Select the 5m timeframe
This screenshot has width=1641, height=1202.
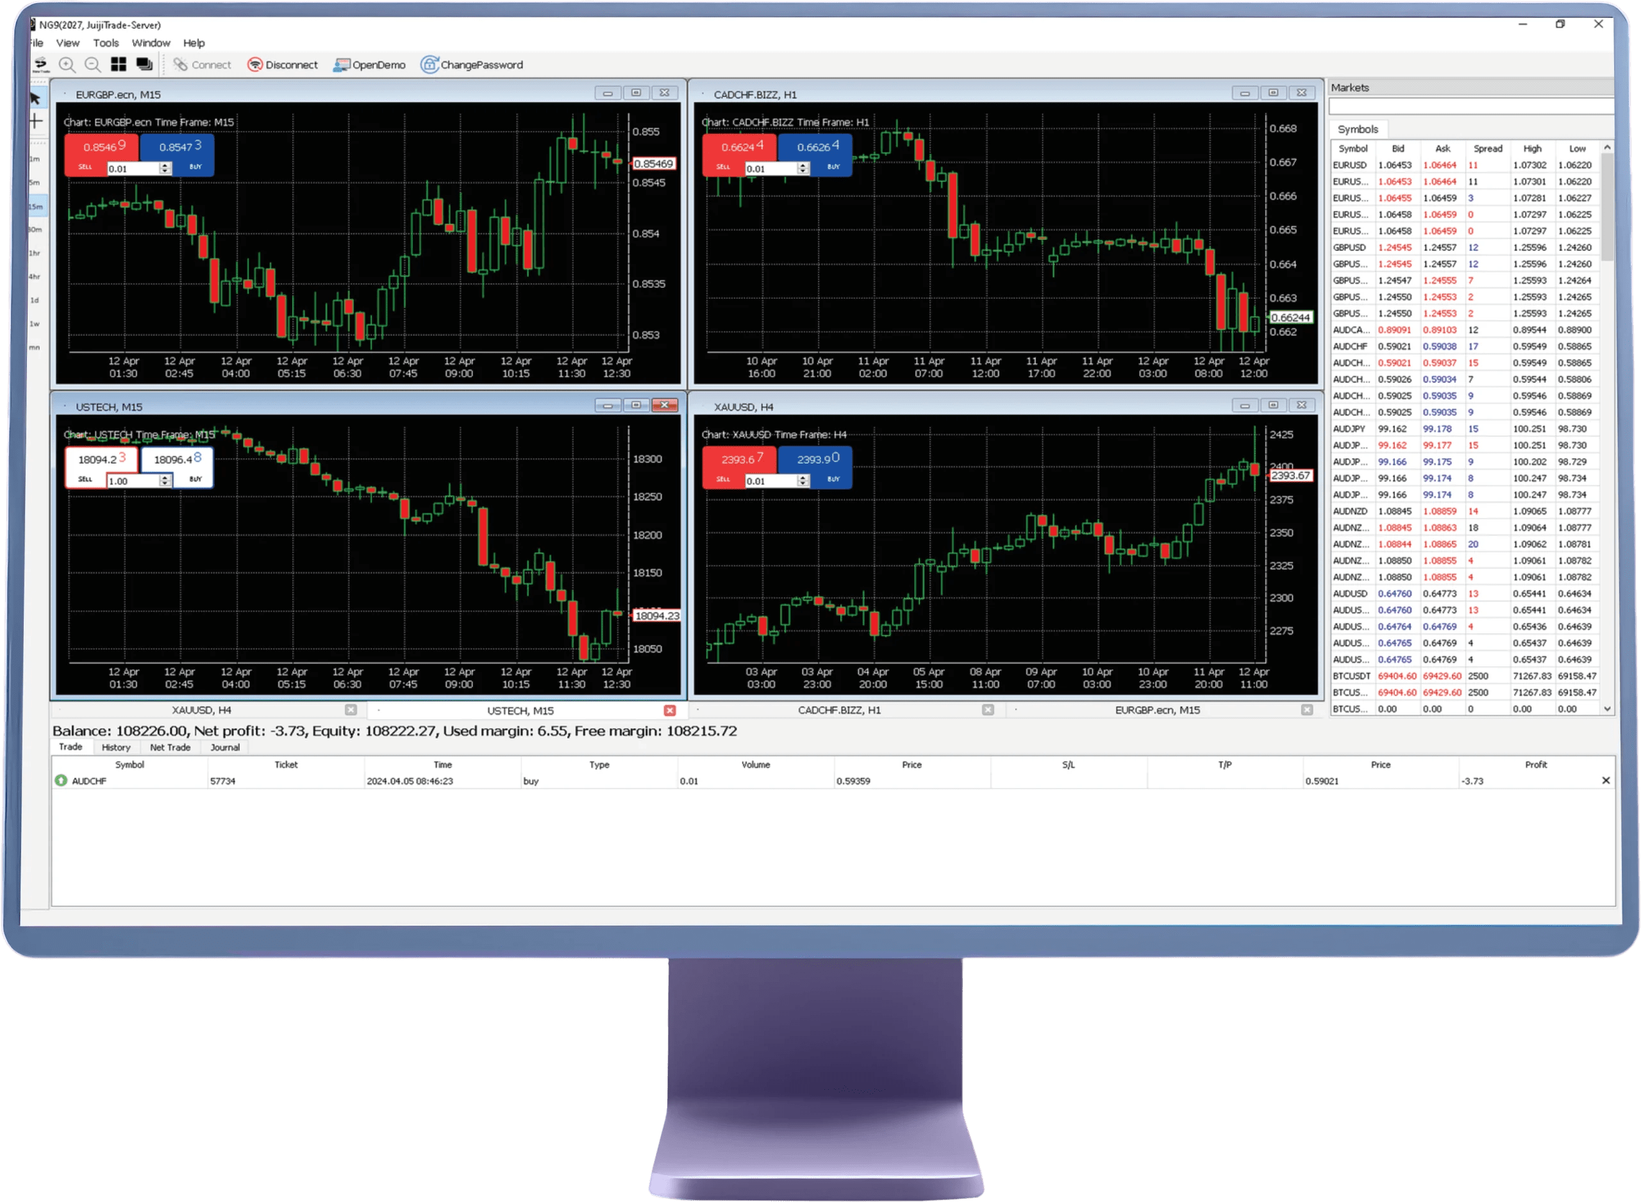[35, 183]
